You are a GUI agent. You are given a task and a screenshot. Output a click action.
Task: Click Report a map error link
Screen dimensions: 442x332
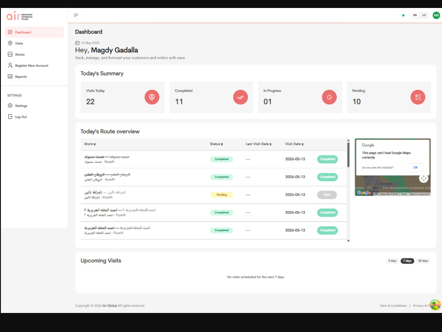419,194
